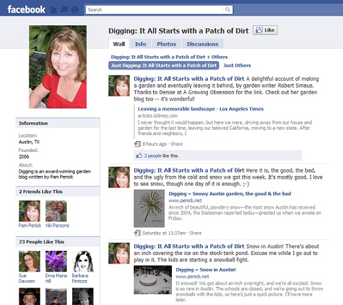The width and height of the screenshot is (343, 305).
Task: Show Digging + Others posts filter
Action: click(169, 57)
